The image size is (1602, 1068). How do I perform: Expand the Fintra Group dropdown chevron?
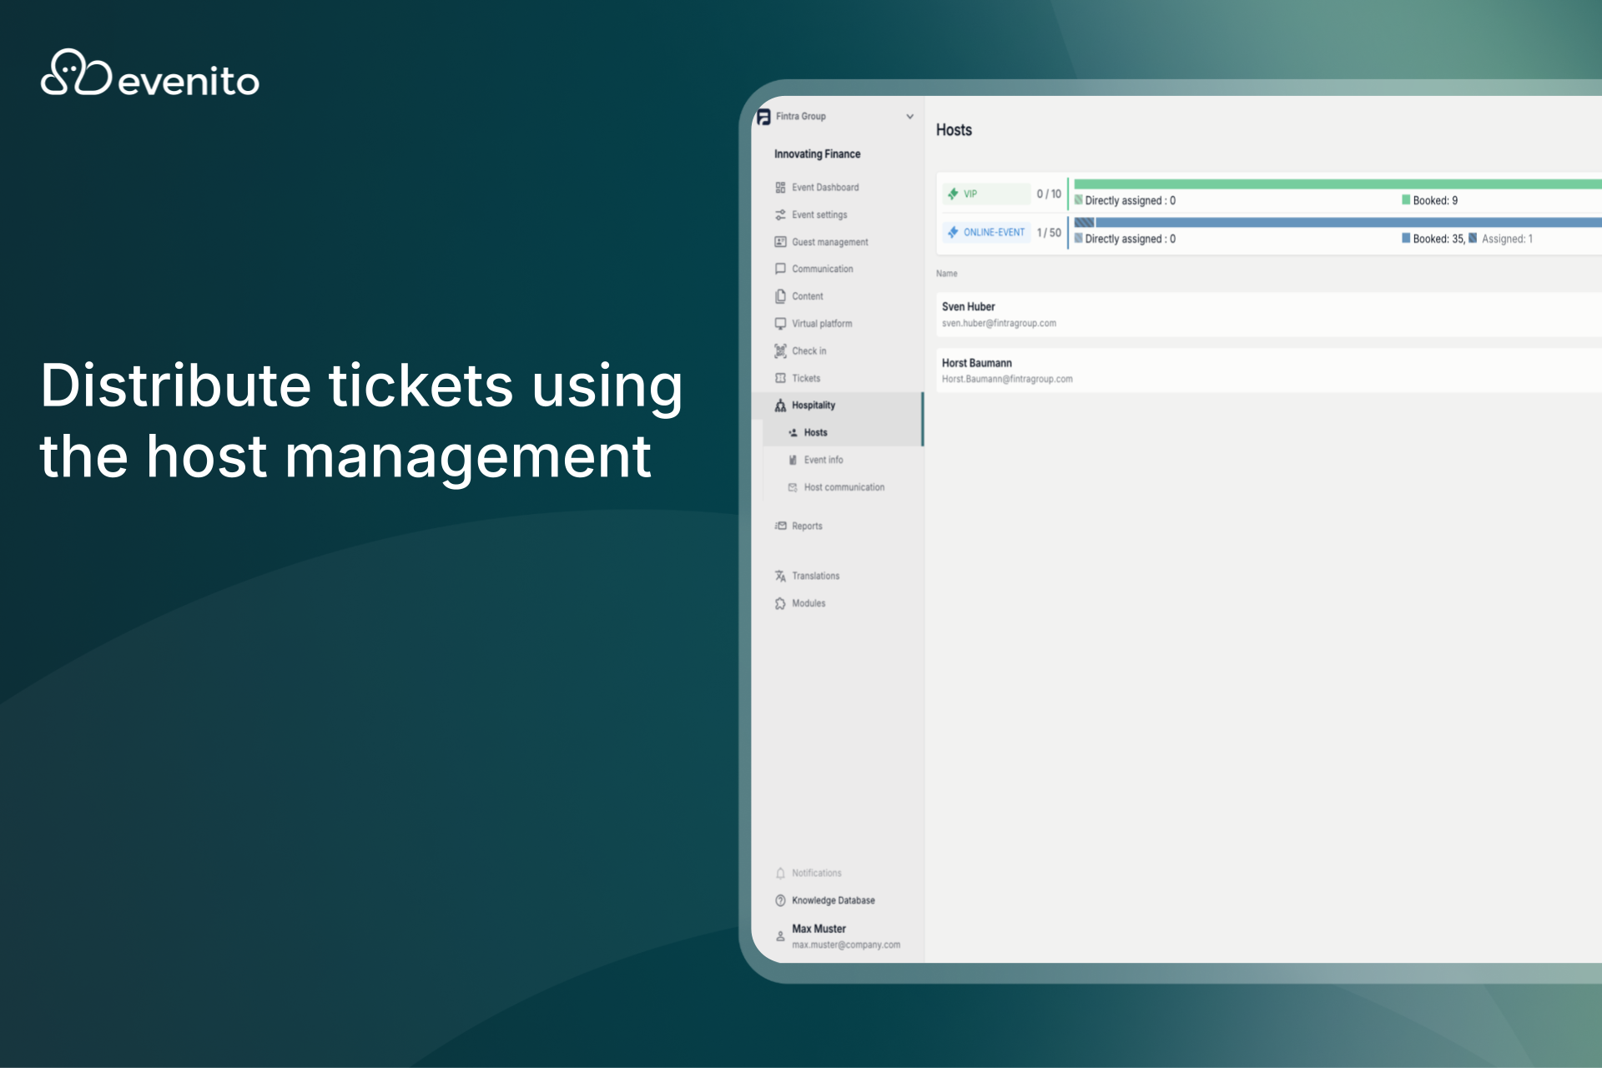coord(909,117)
